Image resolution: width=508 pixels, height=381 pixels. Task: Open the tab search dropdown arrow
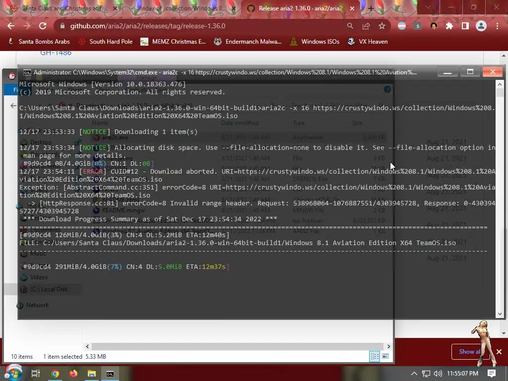428,7
